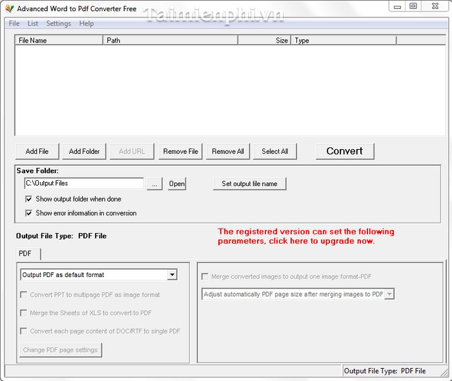The width and height of the screenshot is (452, 381).
Task: Uncheck Show output folder when done
Action: 28,199
